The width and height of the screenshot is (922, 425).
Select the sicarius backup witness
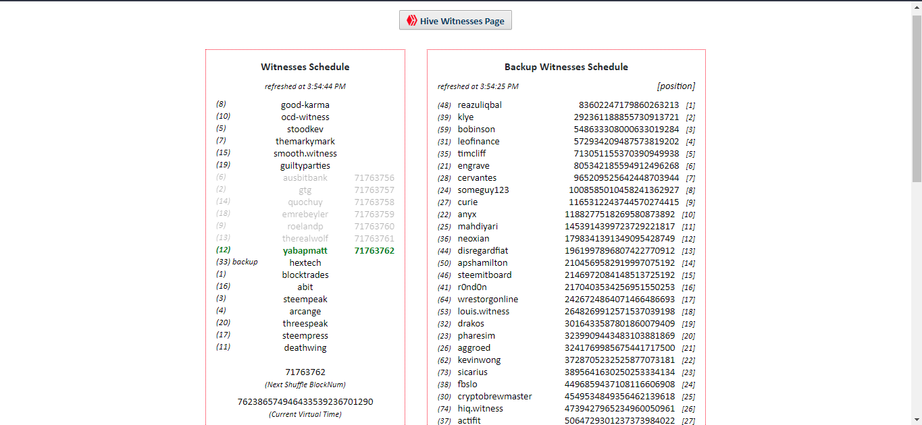coord(473,372)
